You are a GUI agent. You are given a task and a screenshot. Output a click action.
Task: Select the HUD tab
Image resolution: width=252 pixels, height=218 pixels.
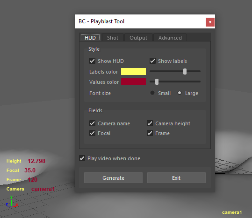(x=90, y=38)
